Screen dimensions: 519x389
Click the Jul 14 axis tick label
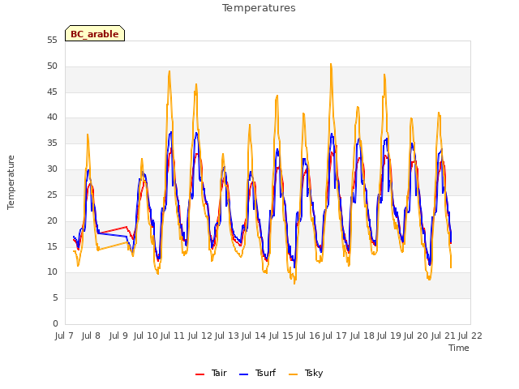point(254,336)
